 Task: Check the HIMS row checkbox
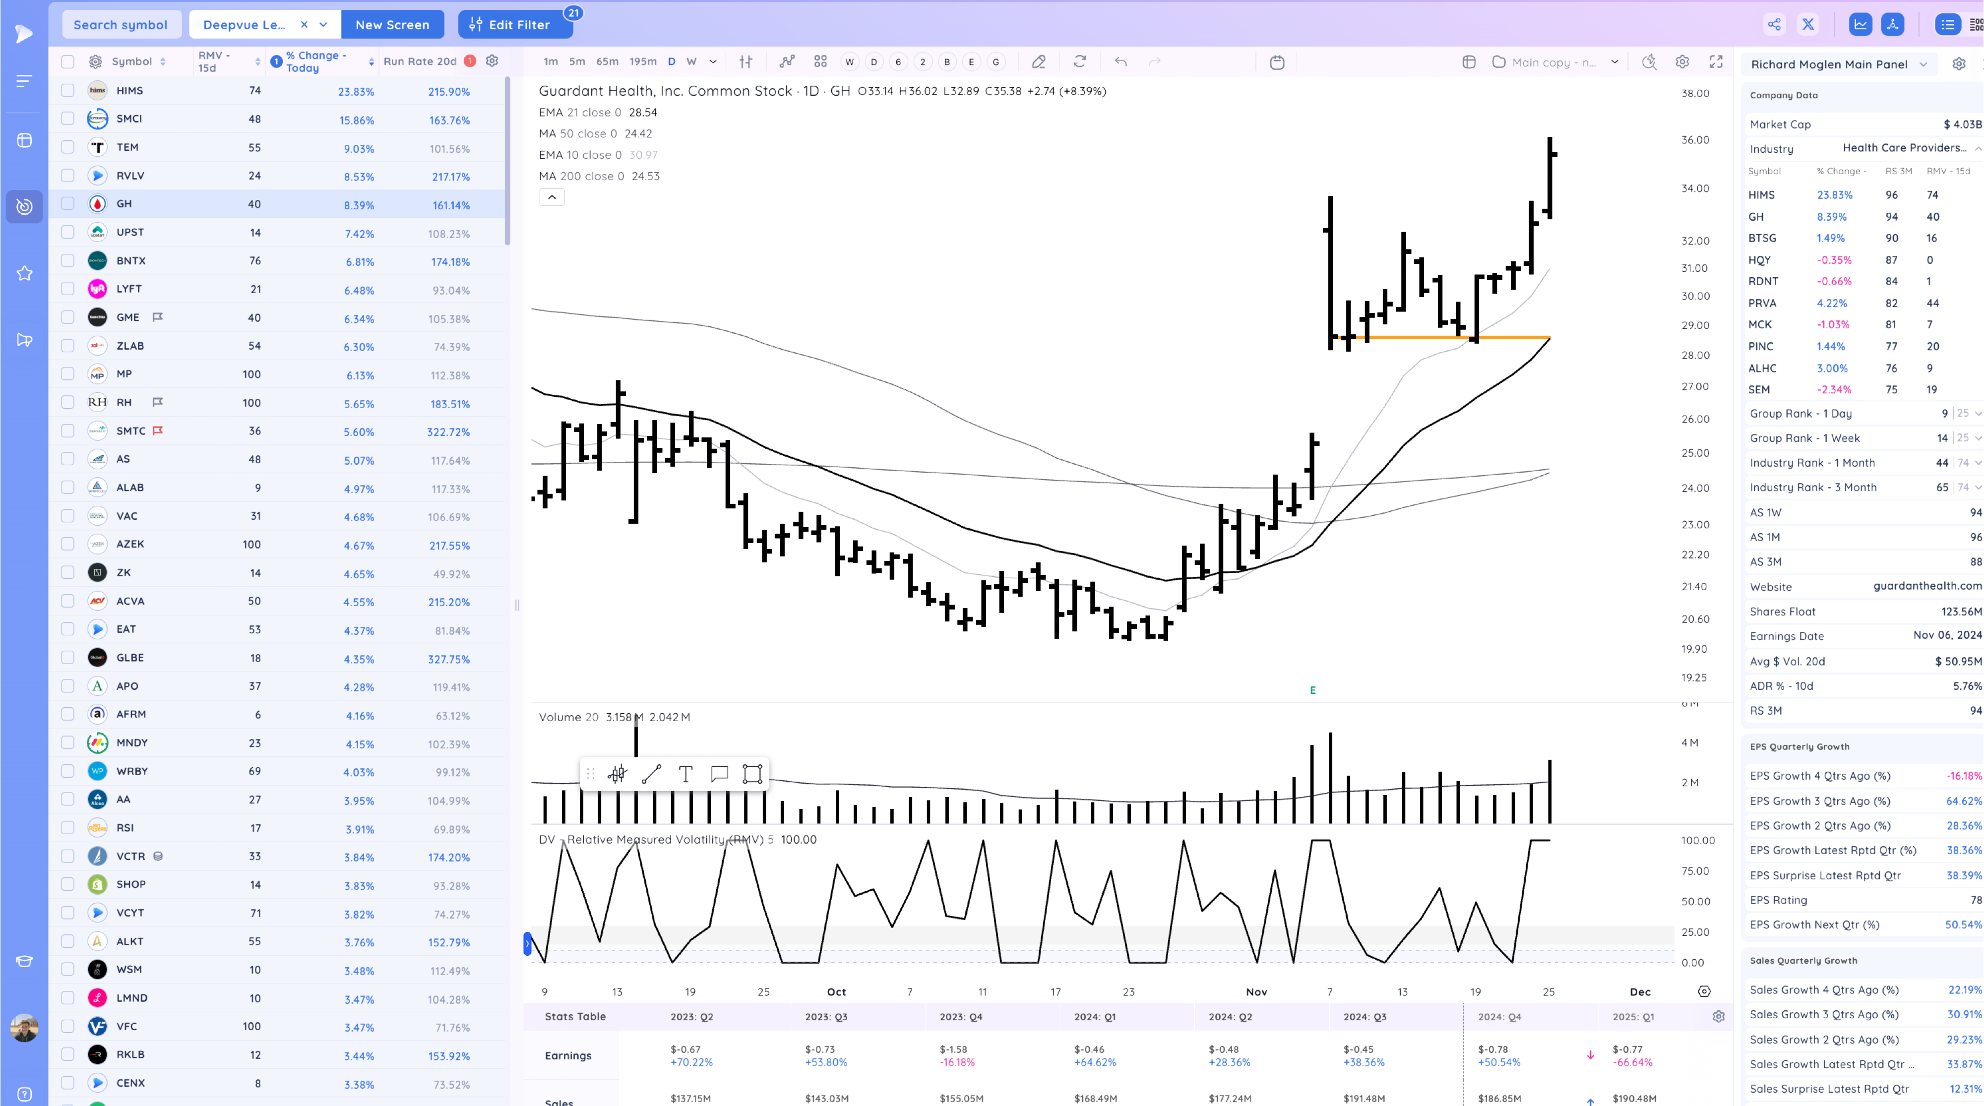pyautogui.click(x=68, y=90)
